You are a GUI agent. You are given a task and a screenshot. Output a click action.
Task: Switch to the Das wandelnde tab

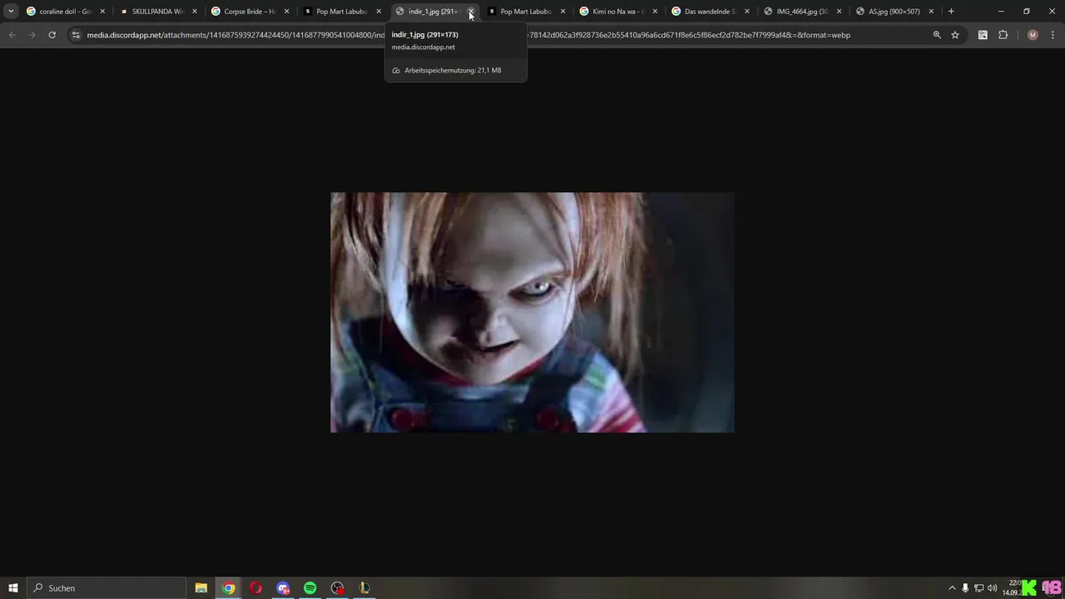coord(711,12)
